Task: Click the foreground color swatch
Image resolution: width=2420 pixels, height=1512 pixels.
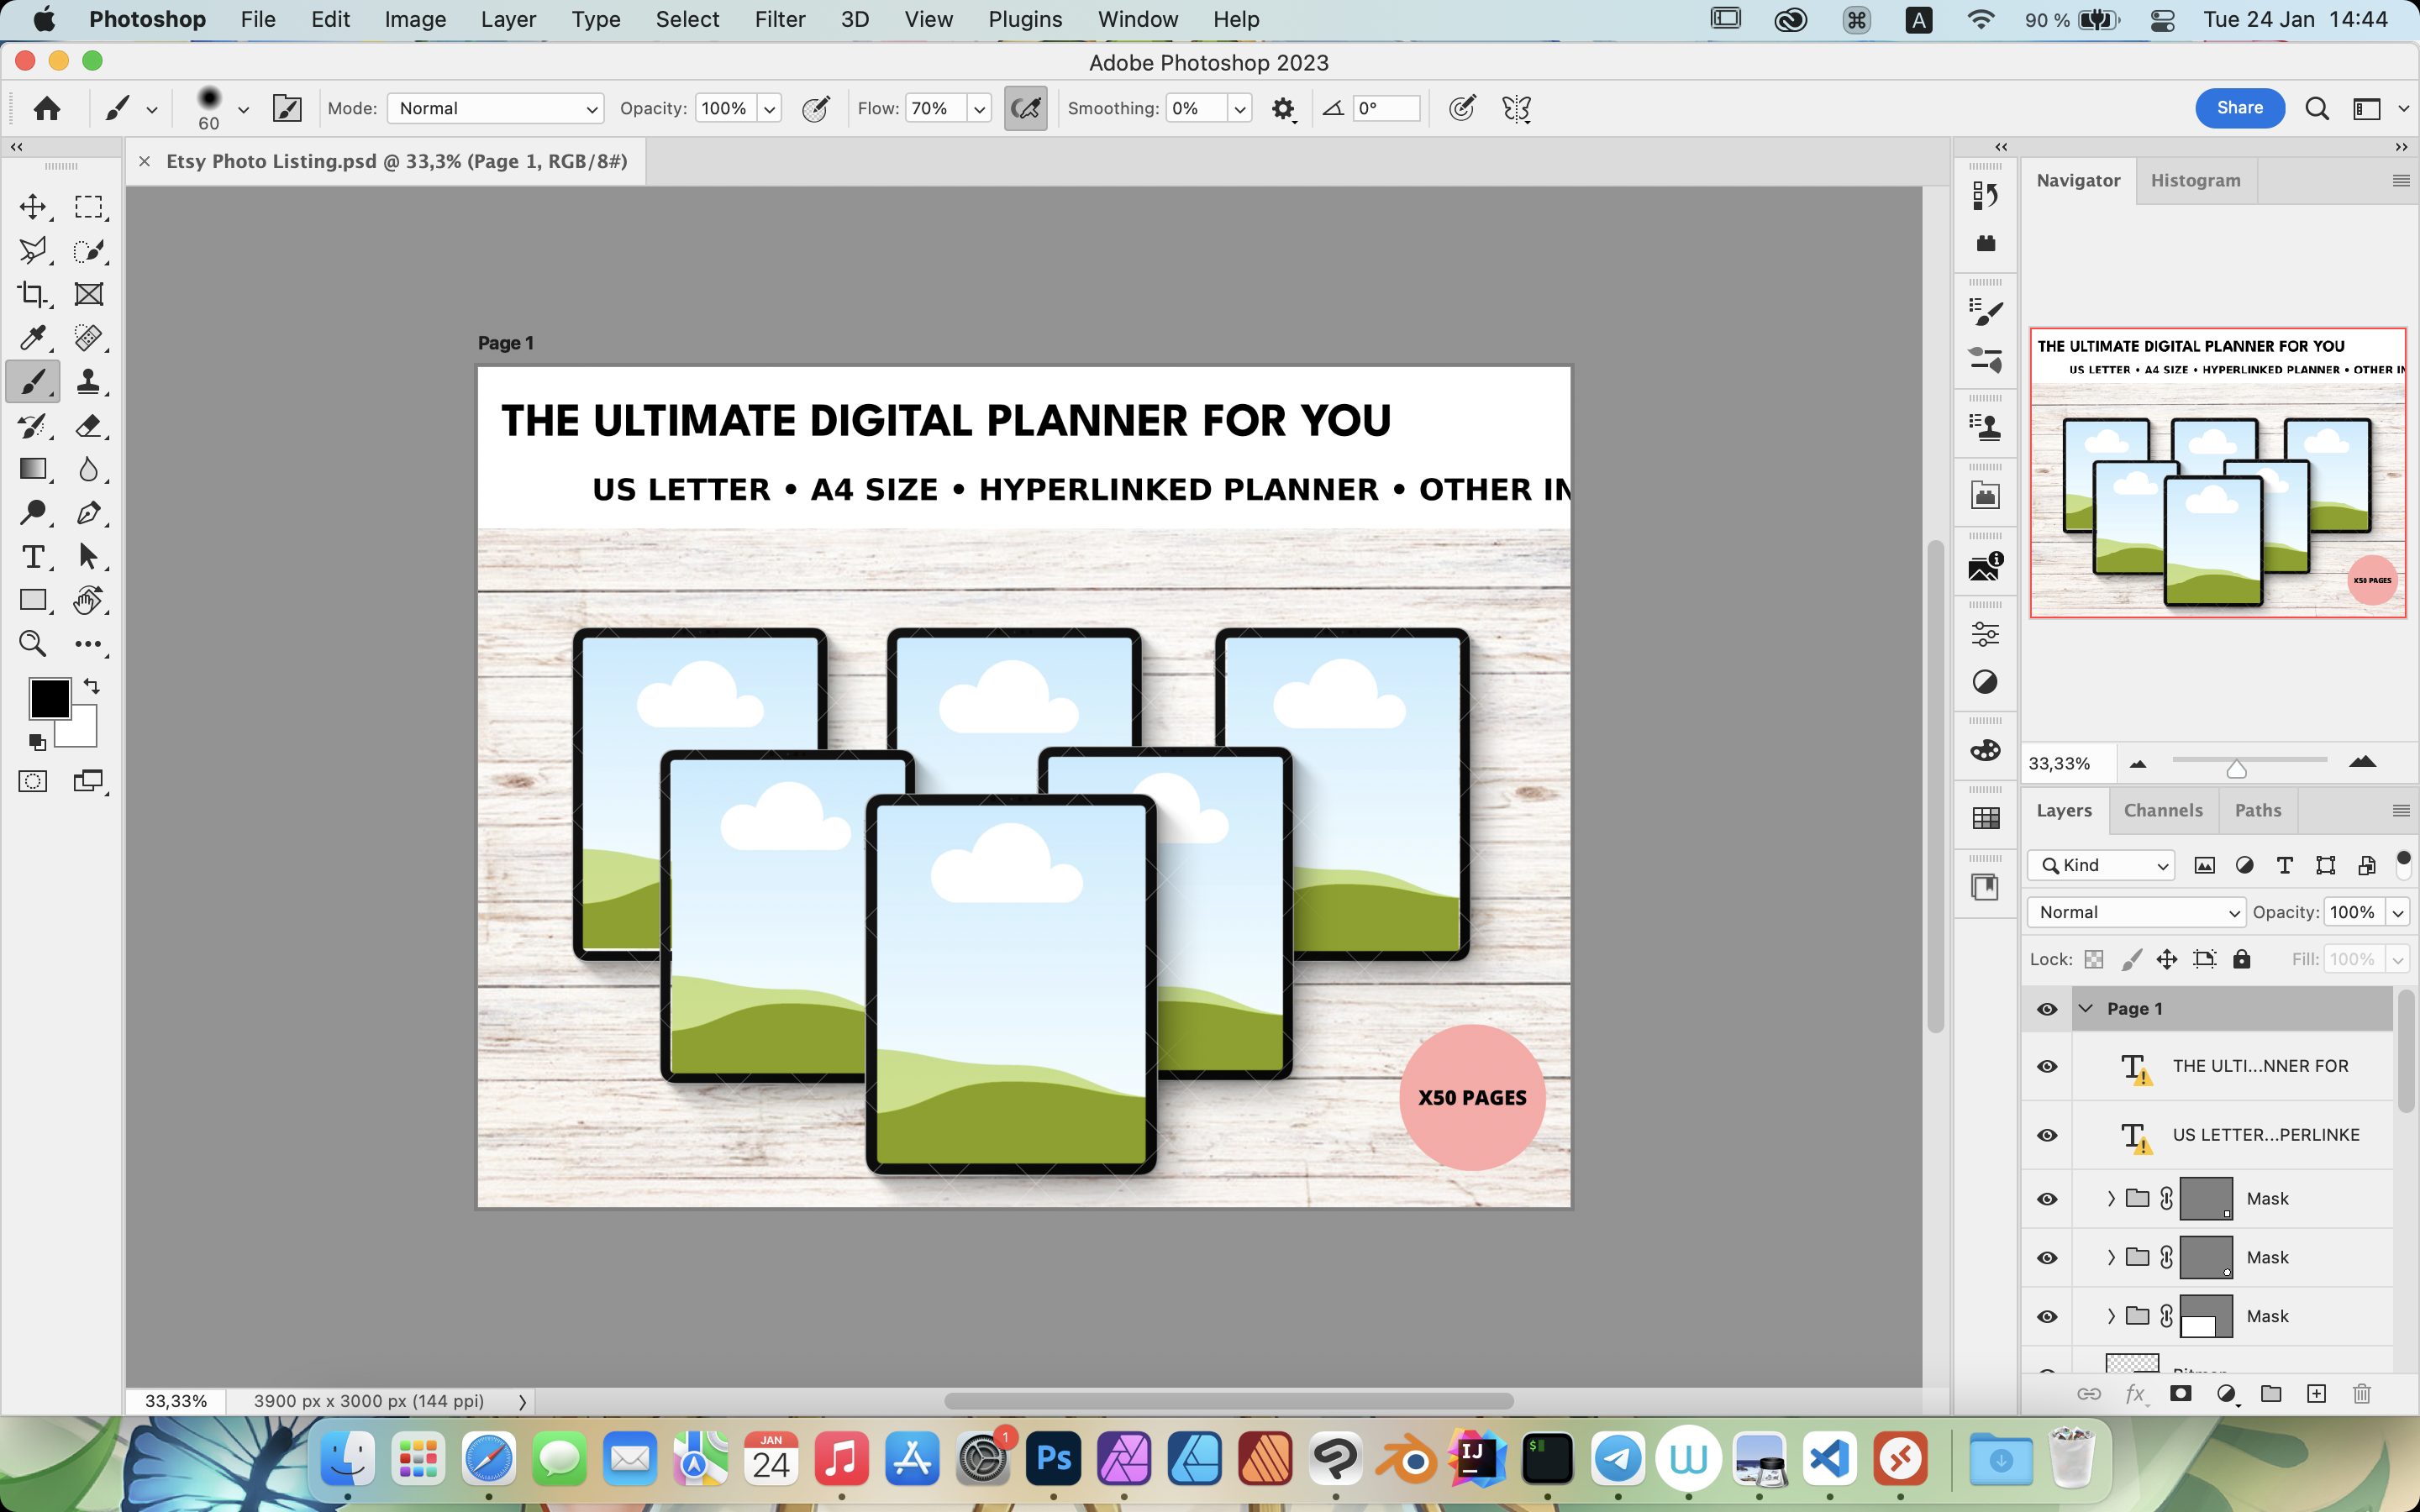Action: coord(48,698)
